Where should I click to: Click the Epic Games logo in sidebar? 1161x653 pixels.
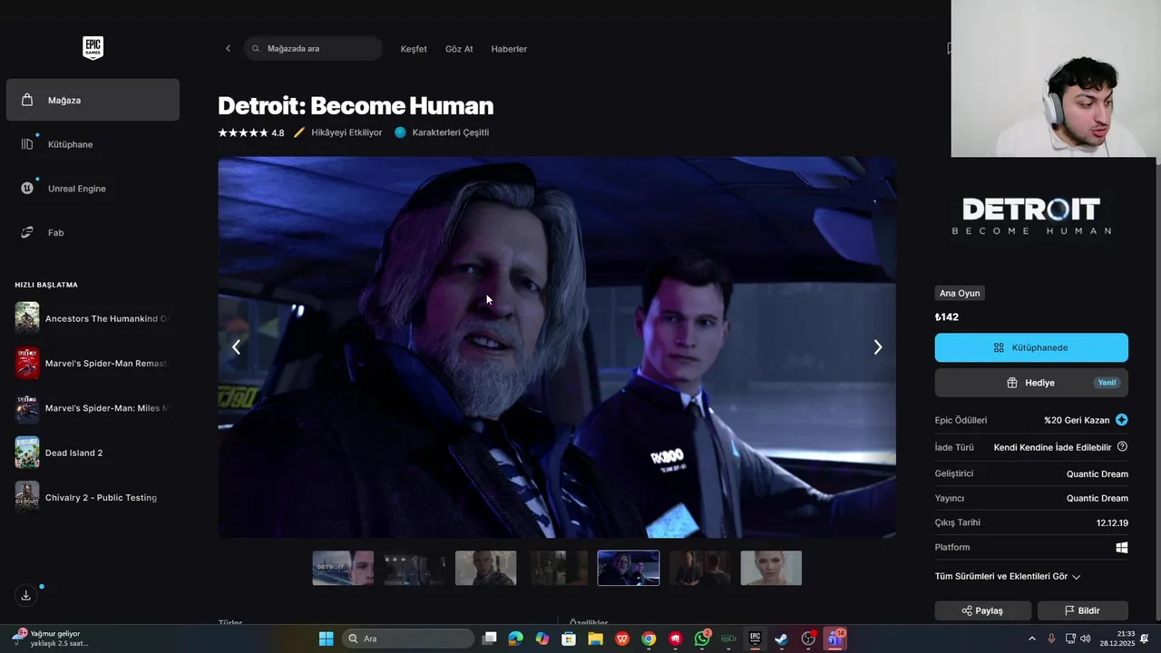pos(93,48)
